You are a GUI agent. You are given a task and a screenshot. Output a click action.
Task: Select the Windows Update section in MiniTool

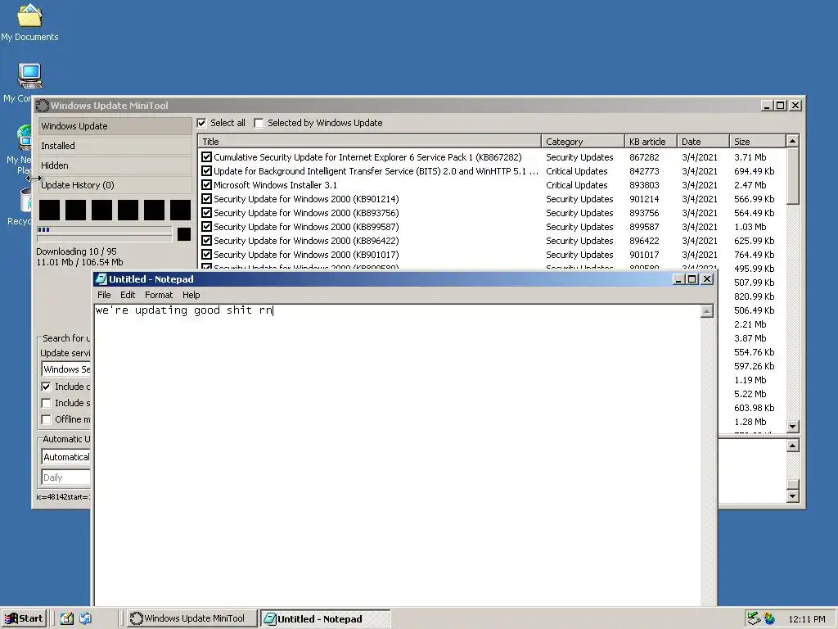[115, 126]
